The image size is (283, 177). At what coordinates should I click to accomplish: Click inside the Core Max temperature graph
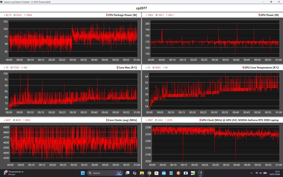pos(73,91)
